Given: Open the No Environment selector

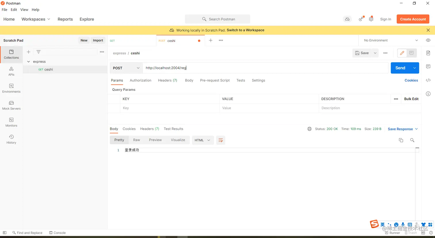Looking at the screenshot, I should (x=391, y=40).
